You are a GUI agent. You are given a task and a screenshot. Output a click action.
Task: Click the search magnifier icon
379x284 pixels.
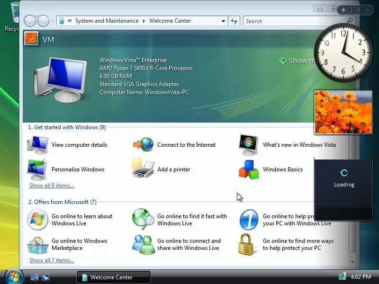pos(350,21)
